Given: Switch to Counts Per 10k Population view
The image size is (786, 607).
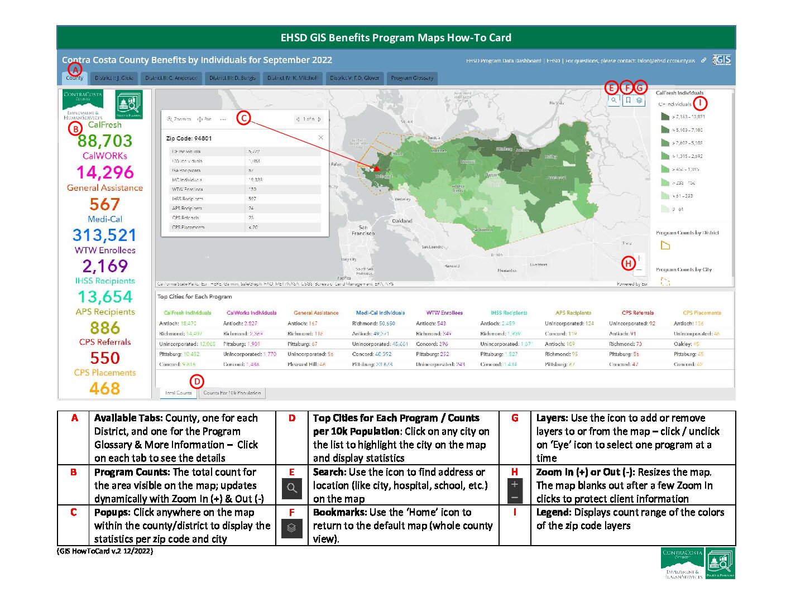Looking at the screenshot, I should (x=232, y=393).
